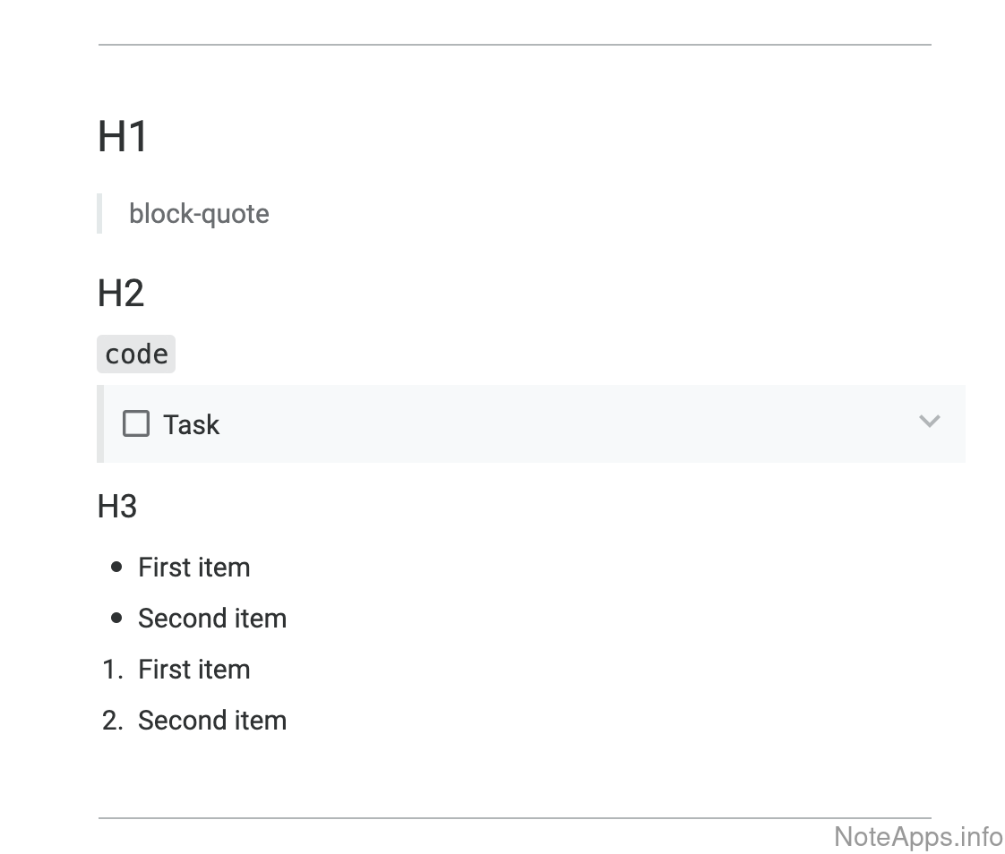Click the block-quote left vertical bar

[x=99, y=214]
